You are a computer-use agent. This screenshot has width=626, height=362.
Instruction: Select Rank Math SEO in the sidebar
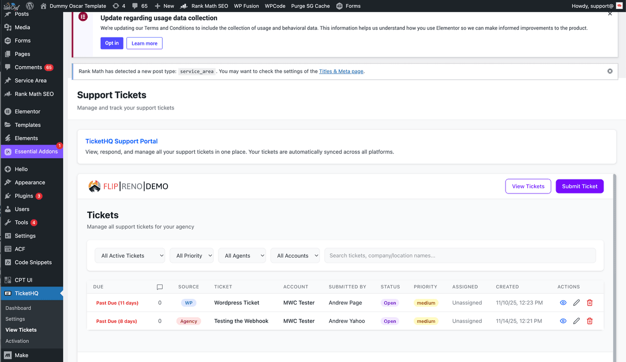tap(32, 94)
